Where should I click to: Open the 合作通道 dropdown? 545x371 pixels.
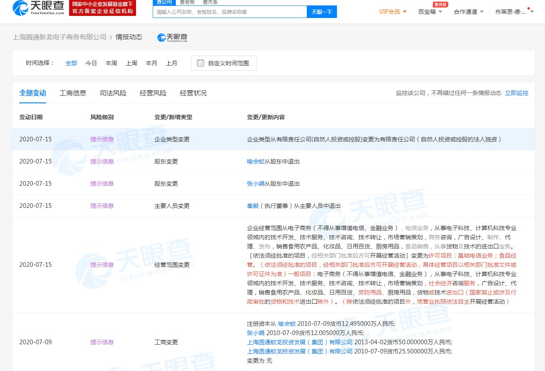[x=469, y=12]
